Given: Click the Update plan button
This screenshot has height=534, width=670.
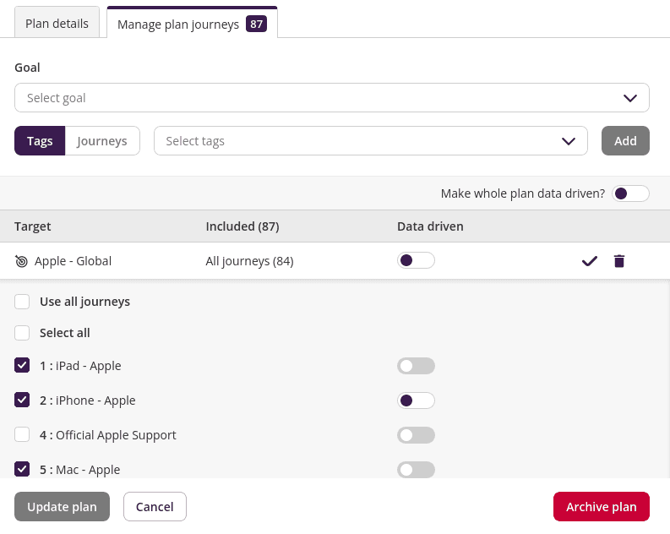Looking at the screenshot, I should tap(62, 507).
